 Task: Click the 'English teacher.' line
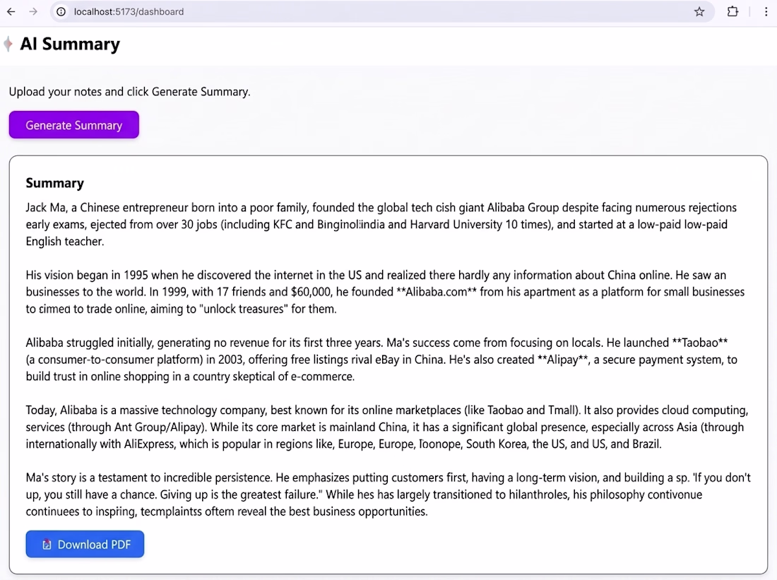pyautogui.click(x=65, y=242)
